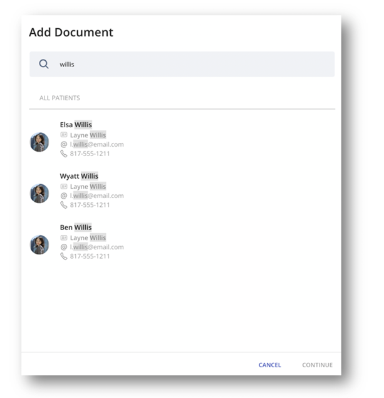The image size is (384, 398).
Task: Click the phone icon for Wyatt Willis
Action: point(64,205)
